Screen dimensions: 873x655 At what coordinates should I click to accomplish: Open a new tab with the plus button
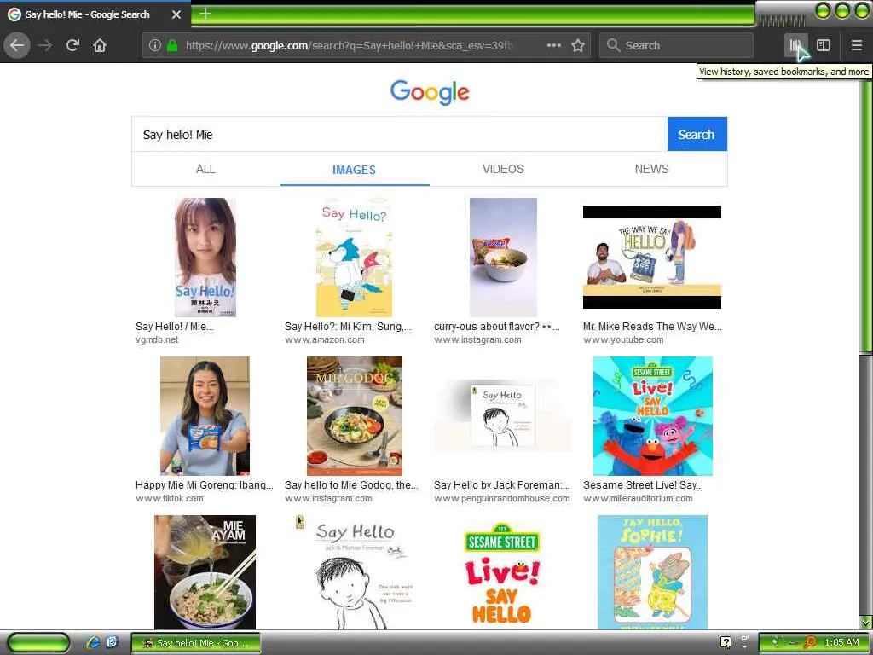205,14
